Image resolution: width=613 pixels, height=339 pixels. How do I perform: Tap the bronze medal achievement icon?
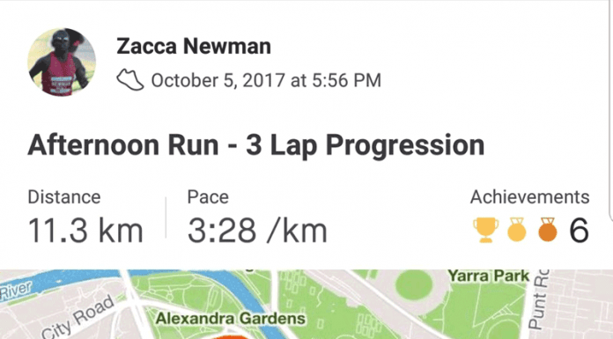tap(547, 230)
